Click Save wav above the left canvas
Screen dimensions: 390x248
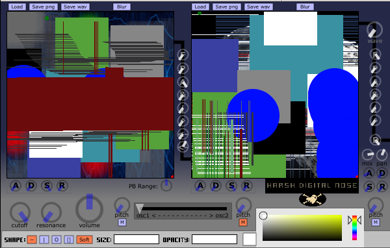coord(75,6)
